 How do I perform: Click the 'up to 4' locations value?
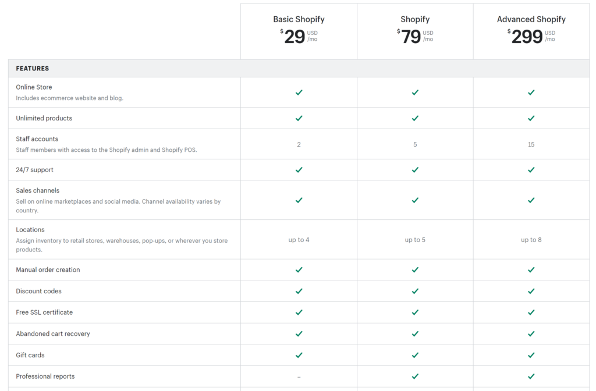(299, 240)
